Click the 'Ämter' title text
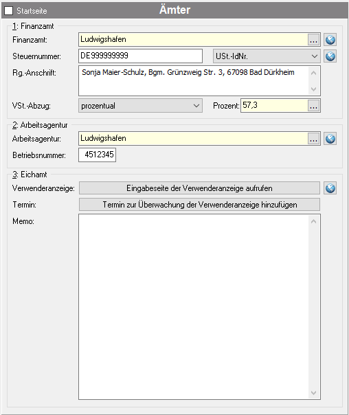 [174, 10]
